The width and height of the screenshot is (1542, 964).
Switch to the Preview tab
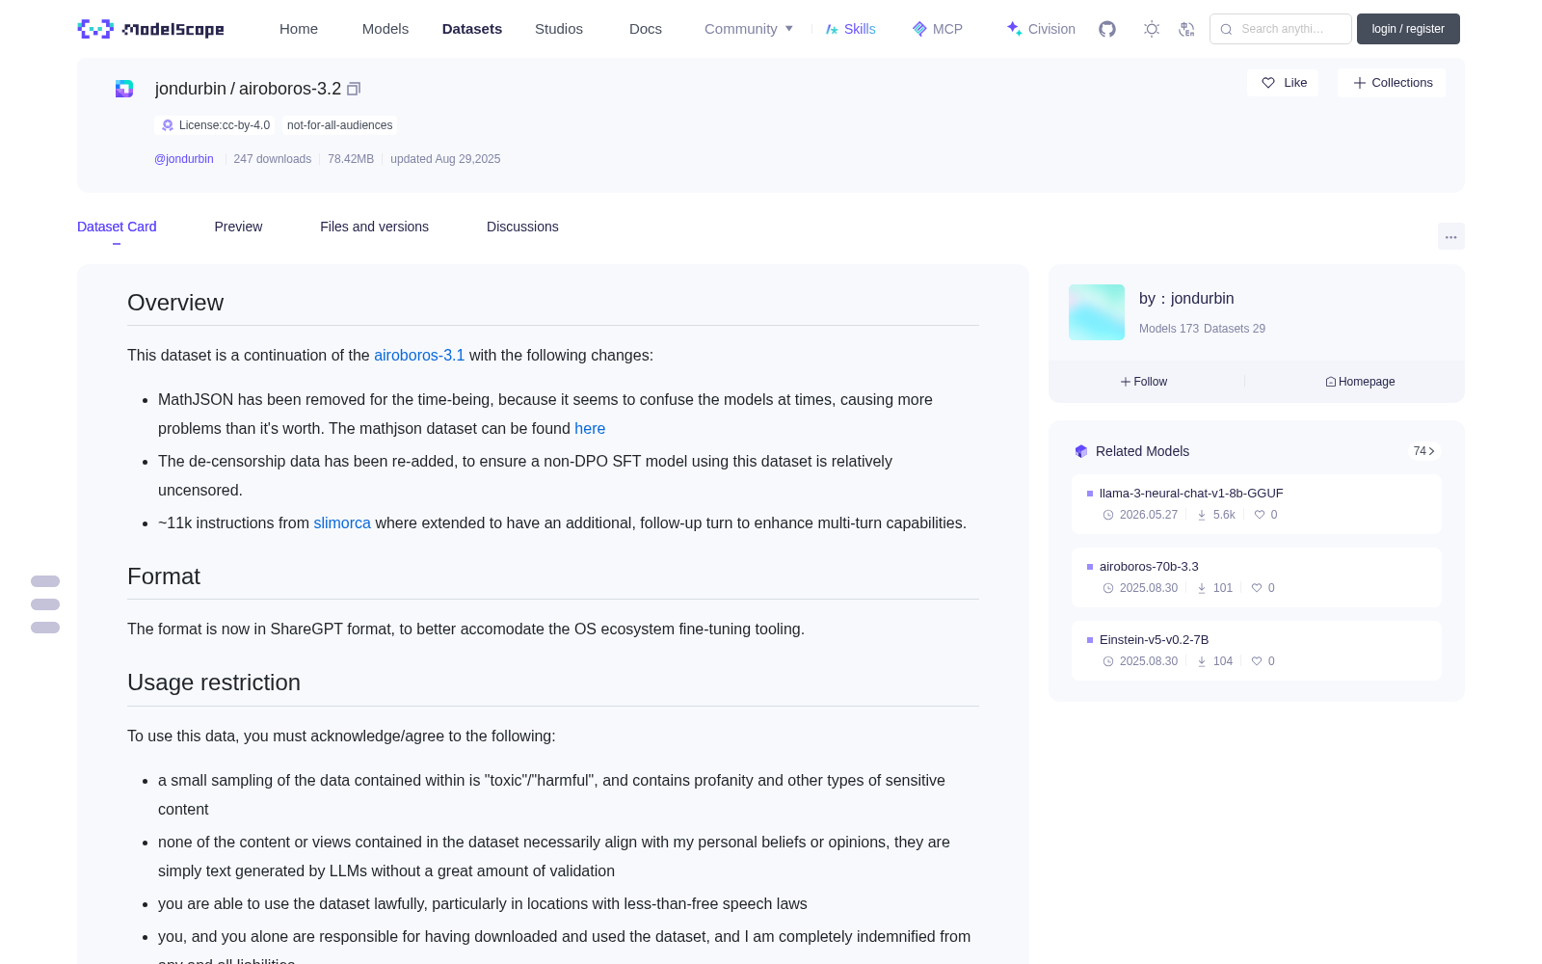pos(238,227)
